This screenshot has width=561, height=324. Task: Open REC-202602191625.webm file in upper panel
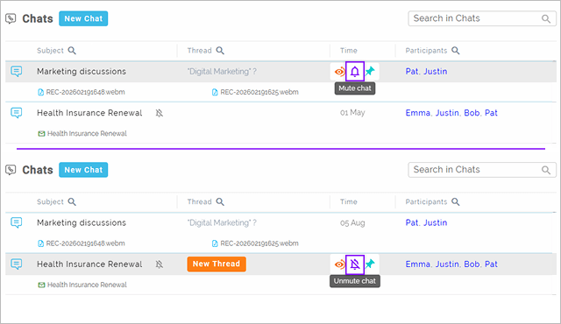point(255,92)
